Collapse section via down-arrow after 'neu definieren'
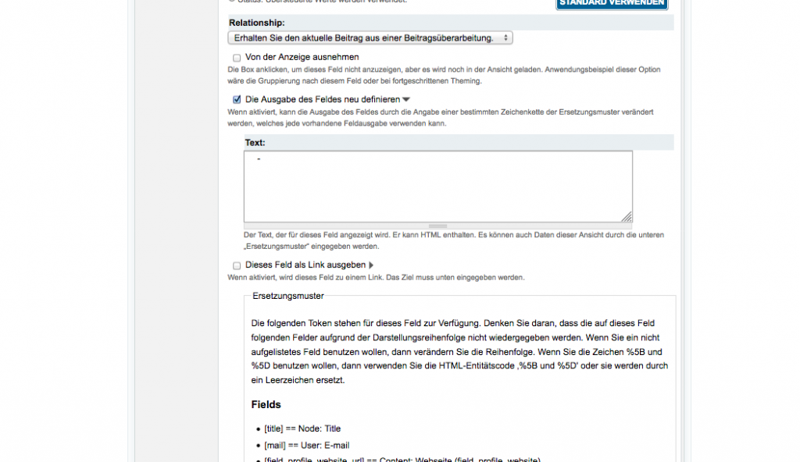 click(x=406, y=100)
